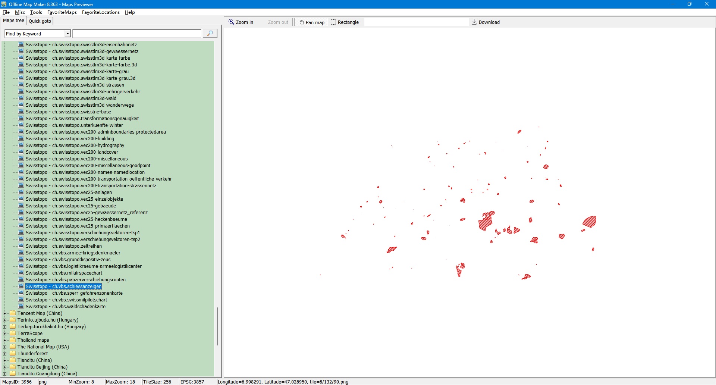Click map icon beside ch.swisstopo.zeitreihen
716x385 pixels.
coord(21,246)
